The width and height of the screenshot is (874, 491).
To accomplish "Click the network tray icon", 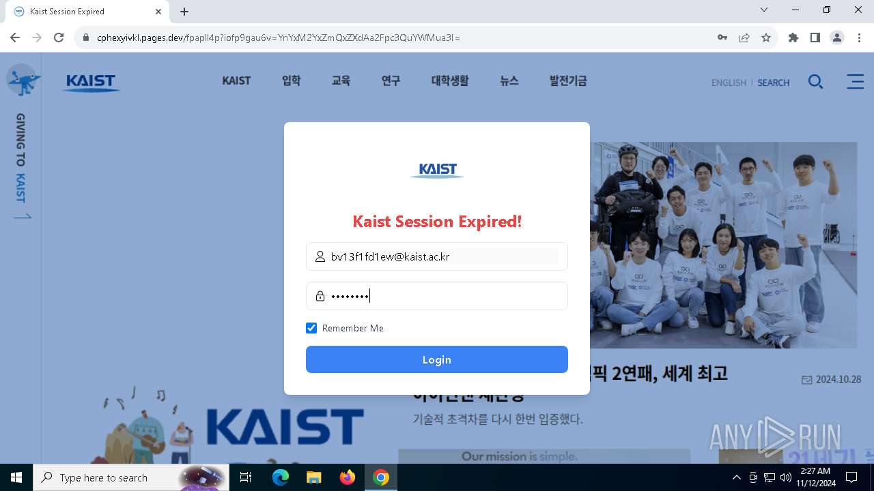I will click(770, 477).
